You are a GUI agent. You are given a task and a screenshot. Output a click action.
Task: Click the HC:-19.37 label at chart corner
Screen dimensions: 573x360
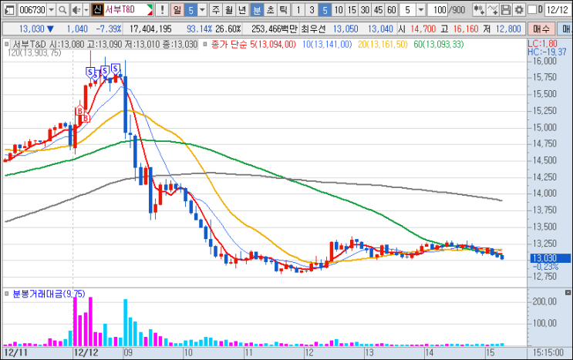(x=547, y=52)
